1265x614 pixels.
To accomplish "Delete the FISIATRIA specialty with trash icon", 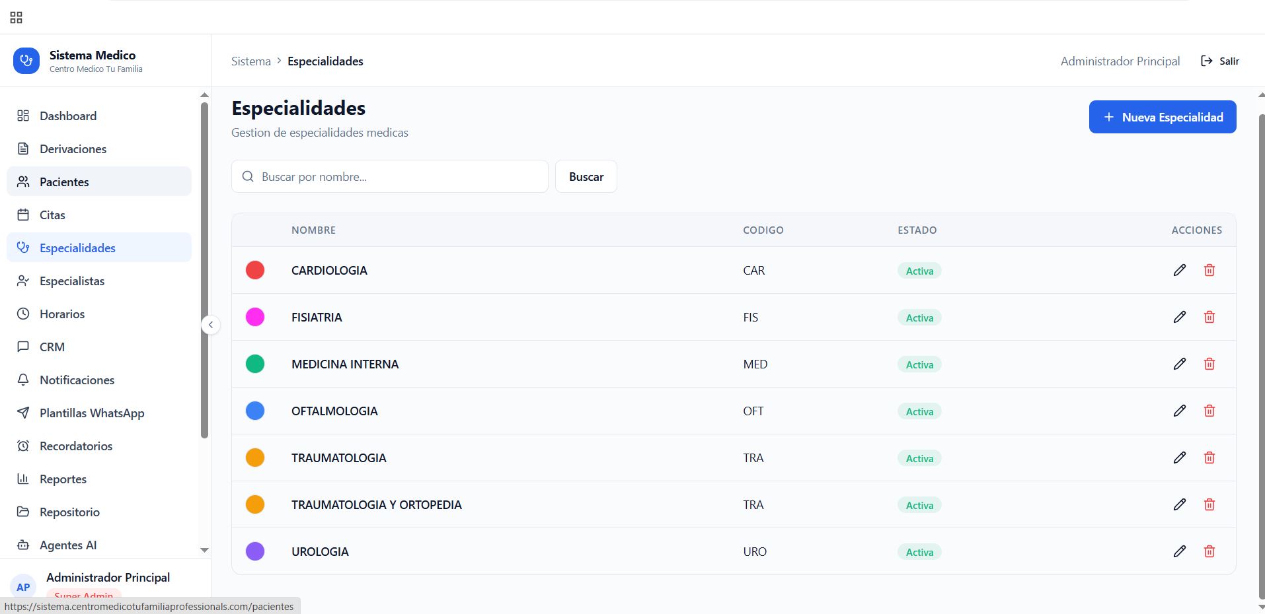I will pos(1209,317).
